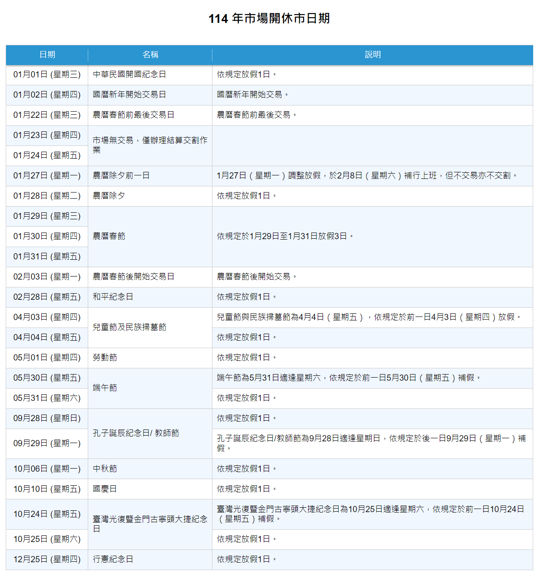Image resolution: width=538 pixels, height=571 pixels.
Task: Click the 兒童節及民族掃墓節 name cell
Action: 129,327
